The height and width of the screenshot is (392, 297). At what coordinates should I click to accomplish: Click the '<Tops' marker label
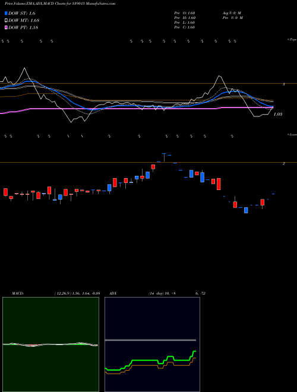(292, 40)
